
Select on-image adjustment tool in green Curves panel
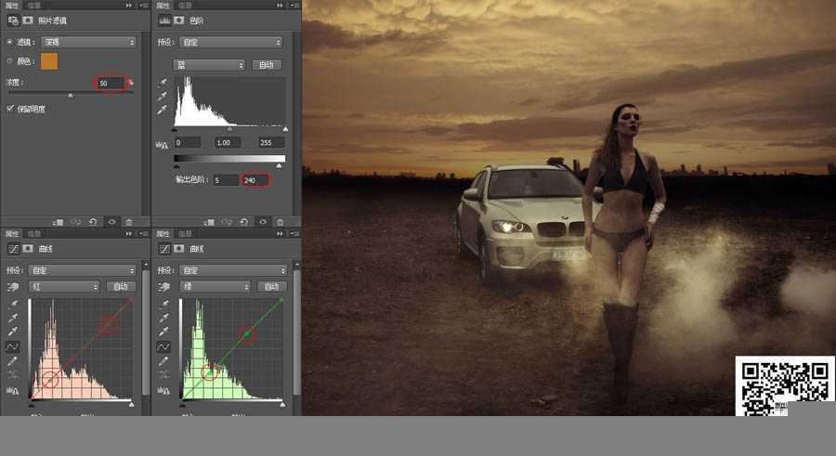pyautogui.click(x=163, y=286)
